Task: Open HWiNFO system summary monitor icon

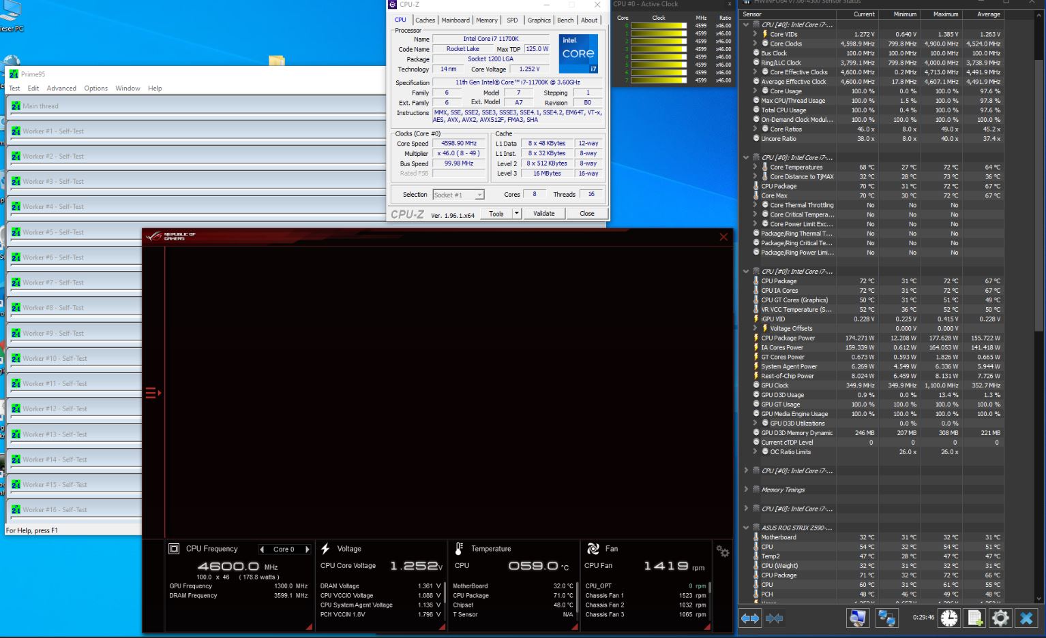Action: point(858,618)
